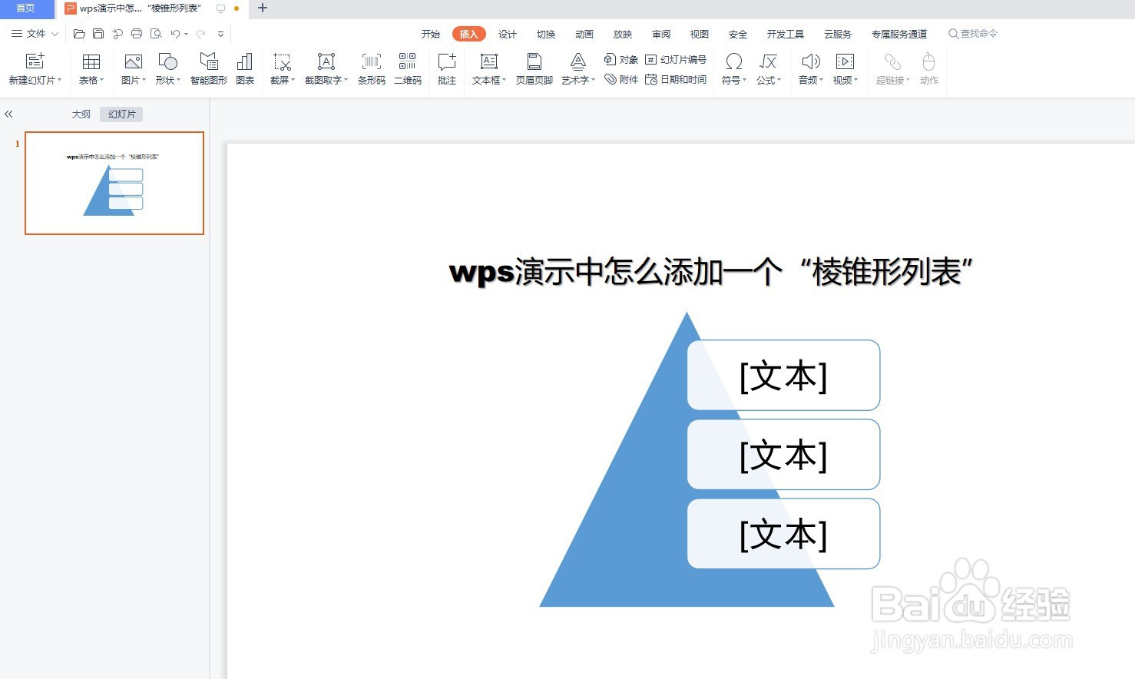The width and height of the screenshot is (1135, 679).
Task: Expand the 表格 dropdown arrow
Action: [x=102, y=81]
